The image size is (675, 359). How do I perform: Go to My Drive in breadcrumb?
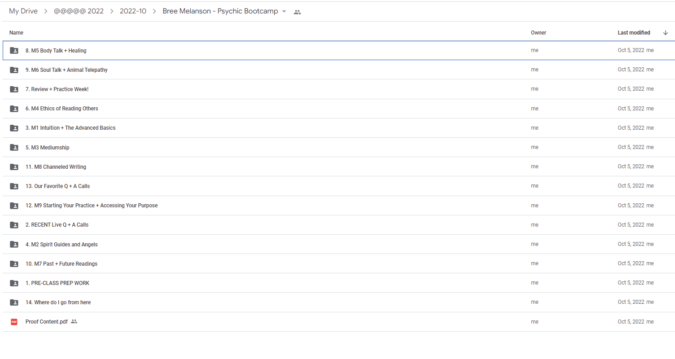coord(23,11)
